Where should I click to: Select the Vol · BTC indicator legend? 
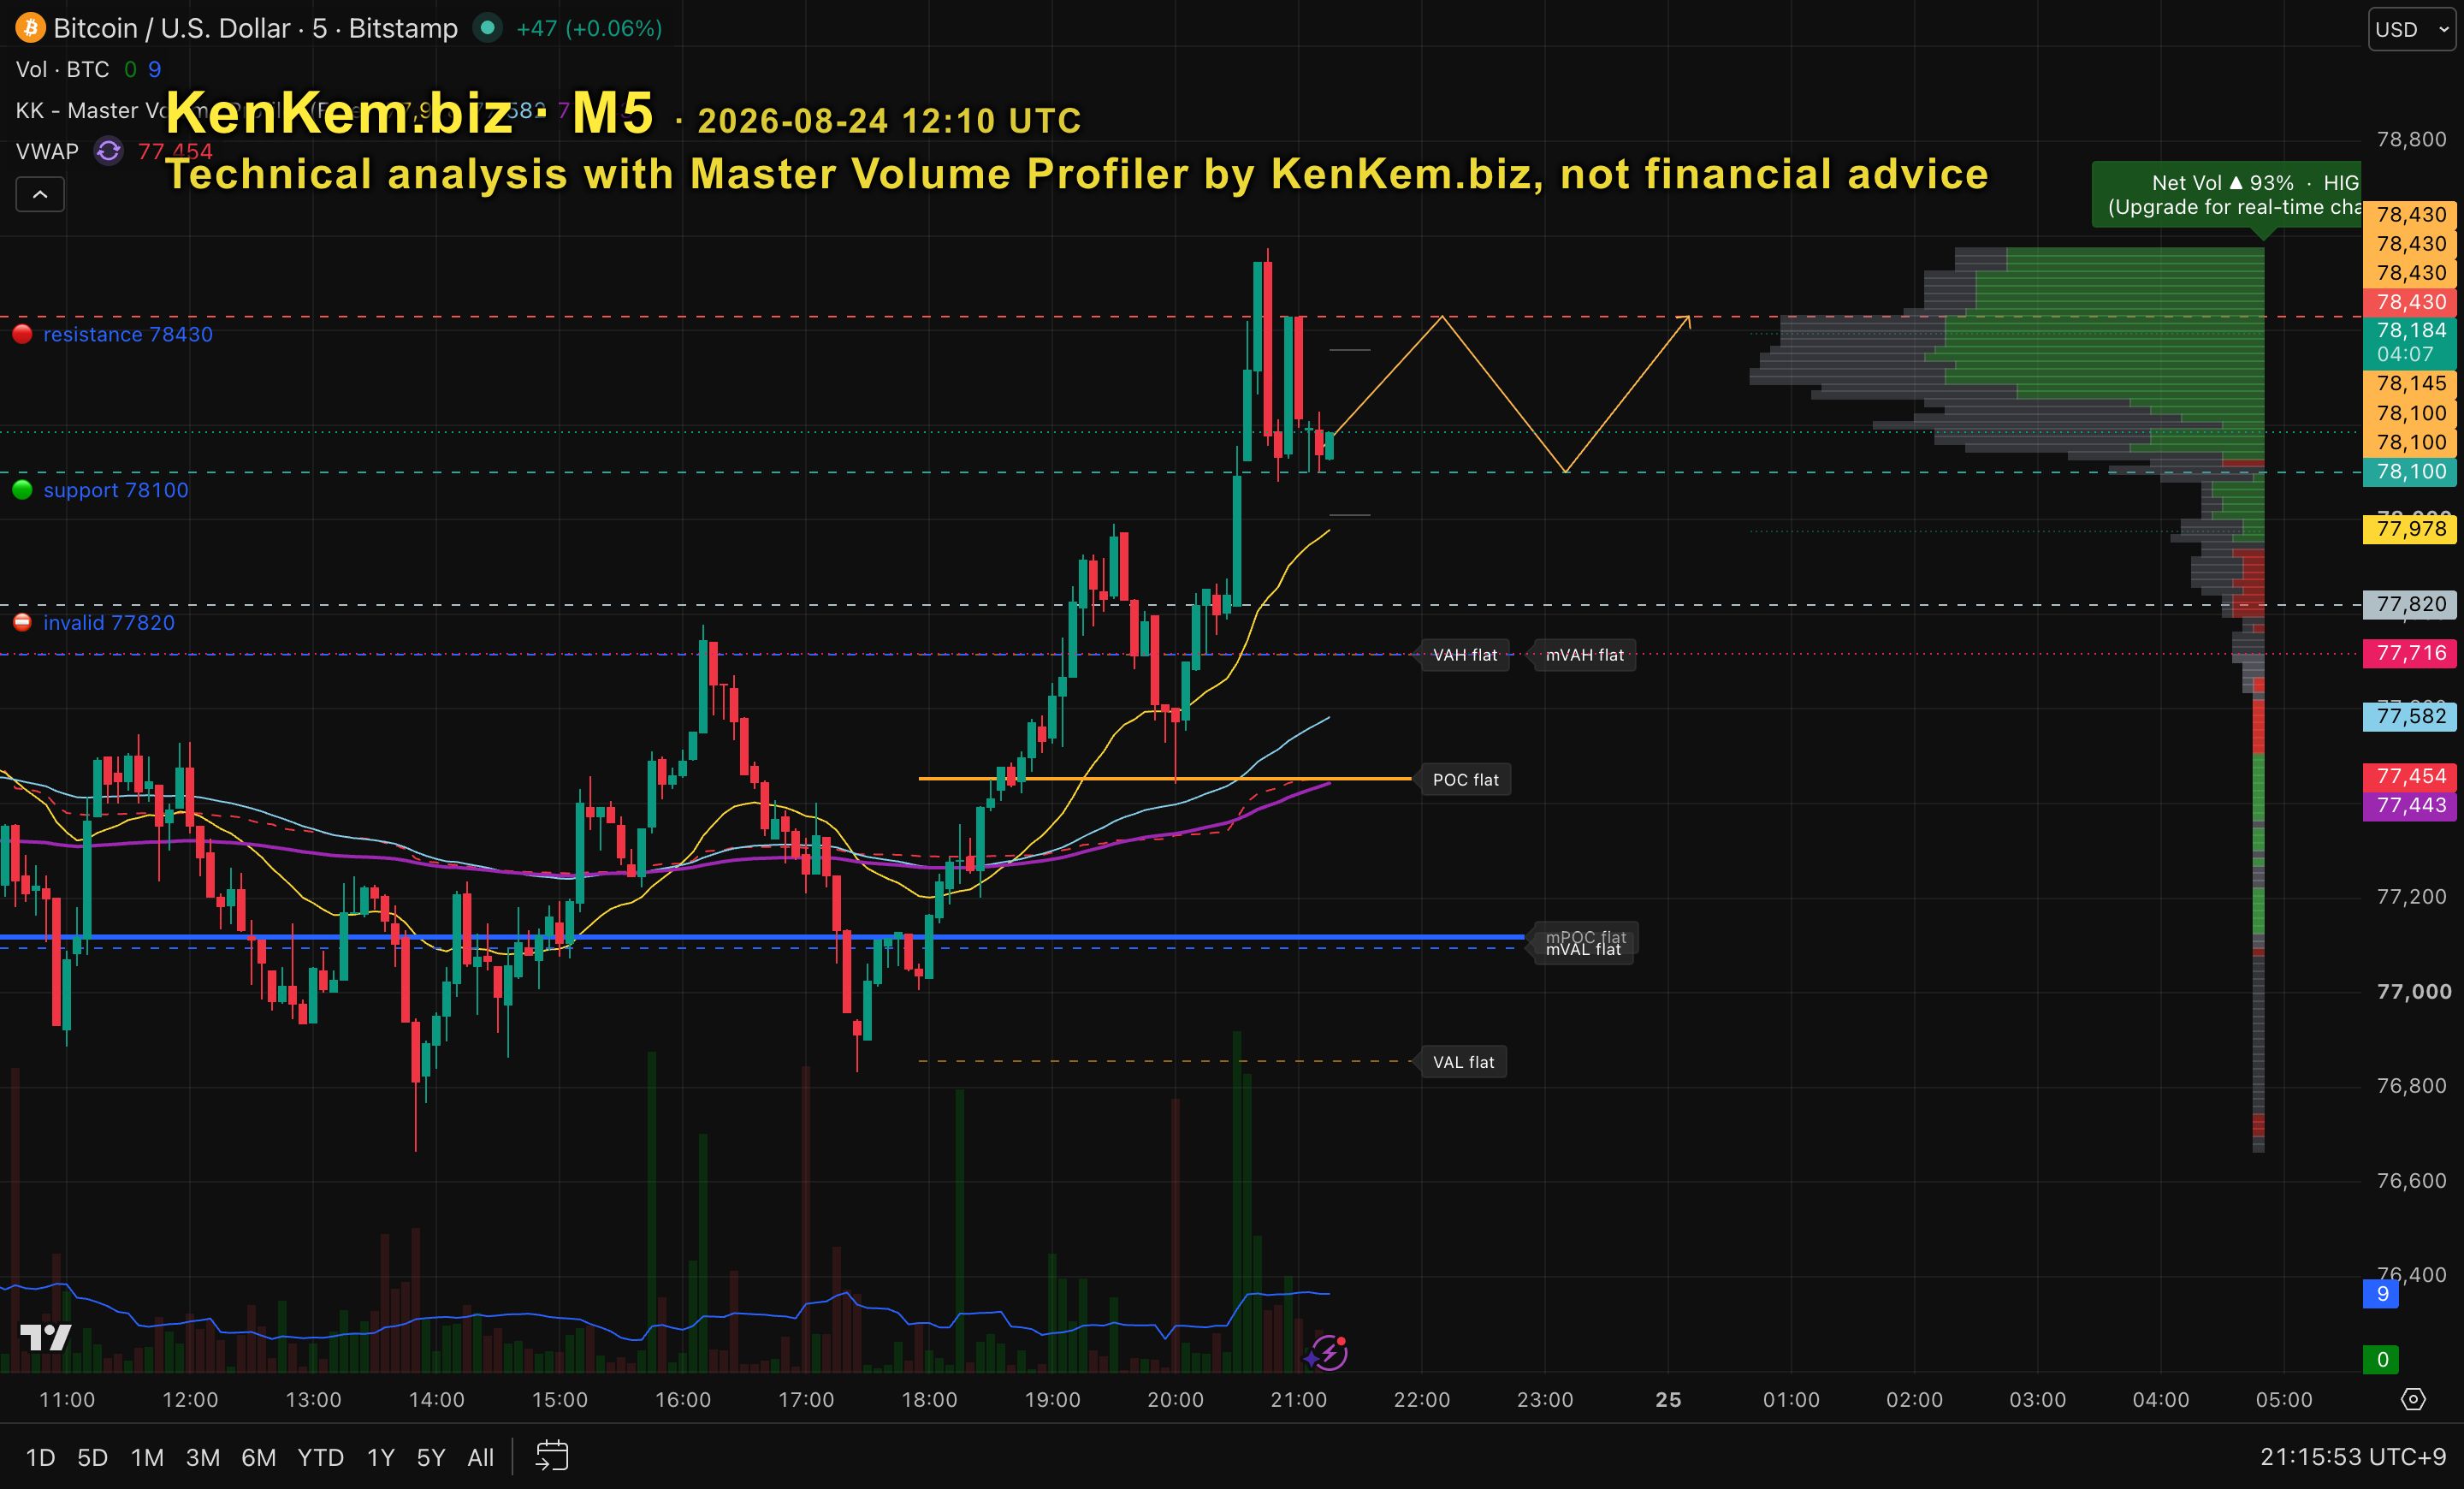(x=62, y=69)
